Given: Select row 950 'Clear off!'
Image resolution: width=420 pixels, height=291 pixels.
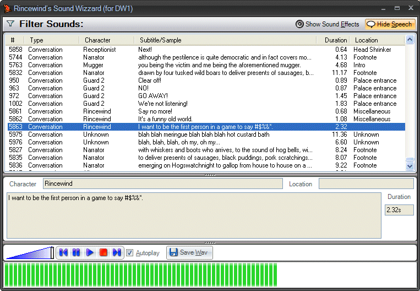Looking at the screenshot, I should click(206, 80).
